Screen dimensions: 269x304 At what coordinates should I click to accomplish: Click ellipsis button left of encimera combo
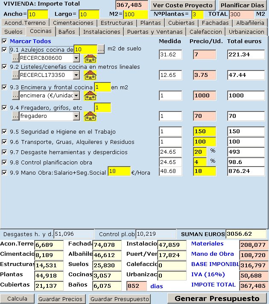click(x=15, y=96)
